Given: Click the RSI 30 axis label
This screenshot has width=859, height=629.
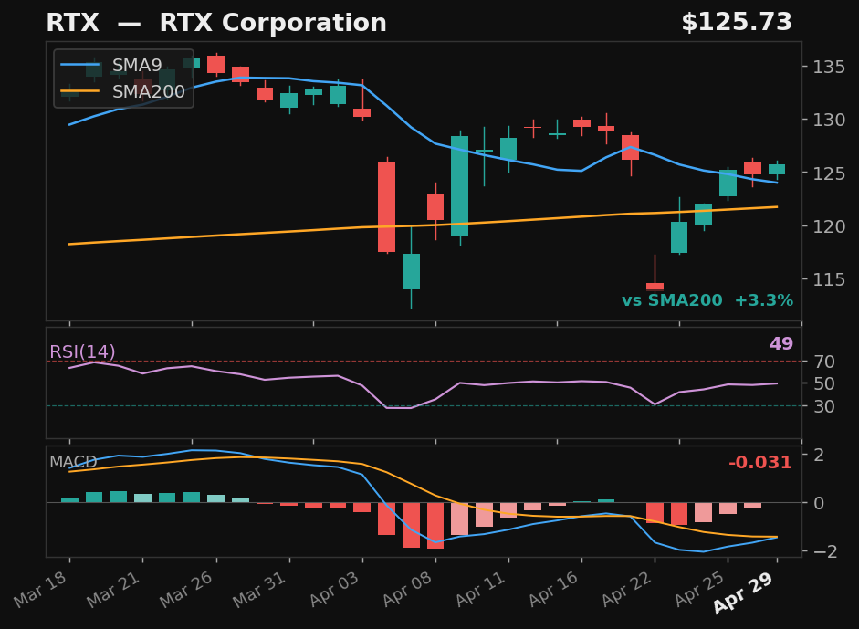Looking at the screenshot, I should pos(824,406).
